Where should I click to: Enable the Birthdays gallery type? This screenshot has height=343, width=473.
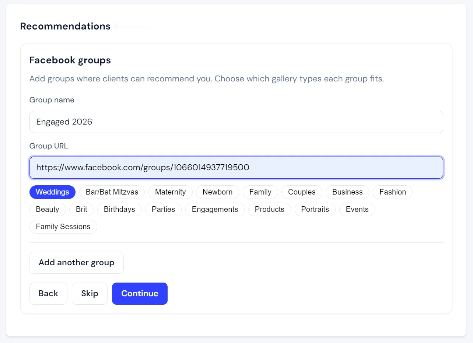(x=119, y=209)
